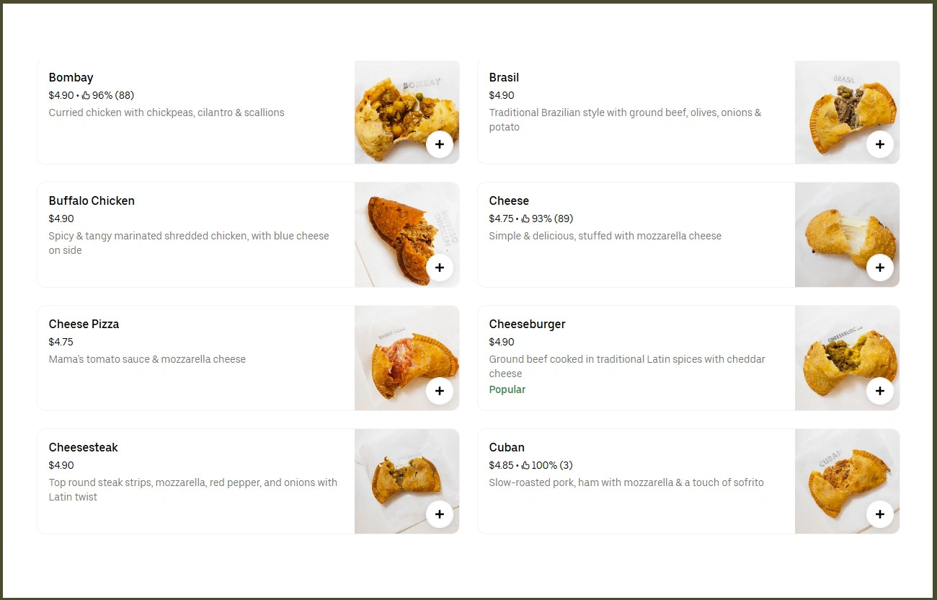Add Brasil empanada to cart
The image size is (937, 600).
click(x=880, y=145)
